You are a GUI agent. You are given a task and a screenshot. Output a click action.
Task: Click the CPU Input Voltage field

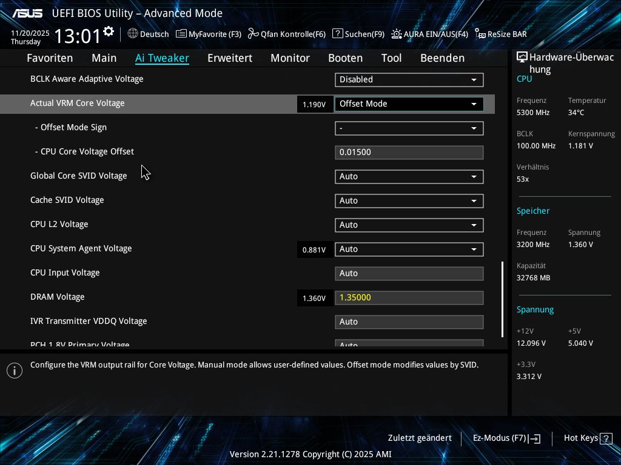409,274
